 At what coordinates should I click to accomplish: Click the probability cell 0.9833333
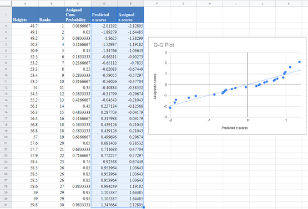click(x=78, y=205)
